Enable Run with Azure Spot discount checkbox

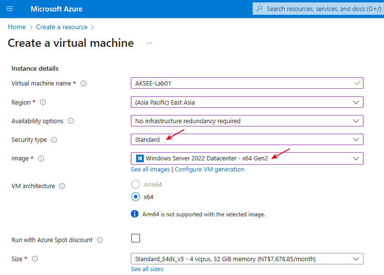tap(136, 238)
